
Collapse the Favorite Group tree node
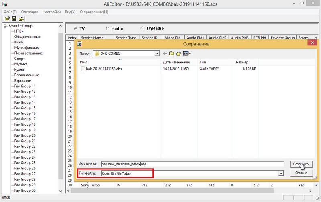pos(5,26)
